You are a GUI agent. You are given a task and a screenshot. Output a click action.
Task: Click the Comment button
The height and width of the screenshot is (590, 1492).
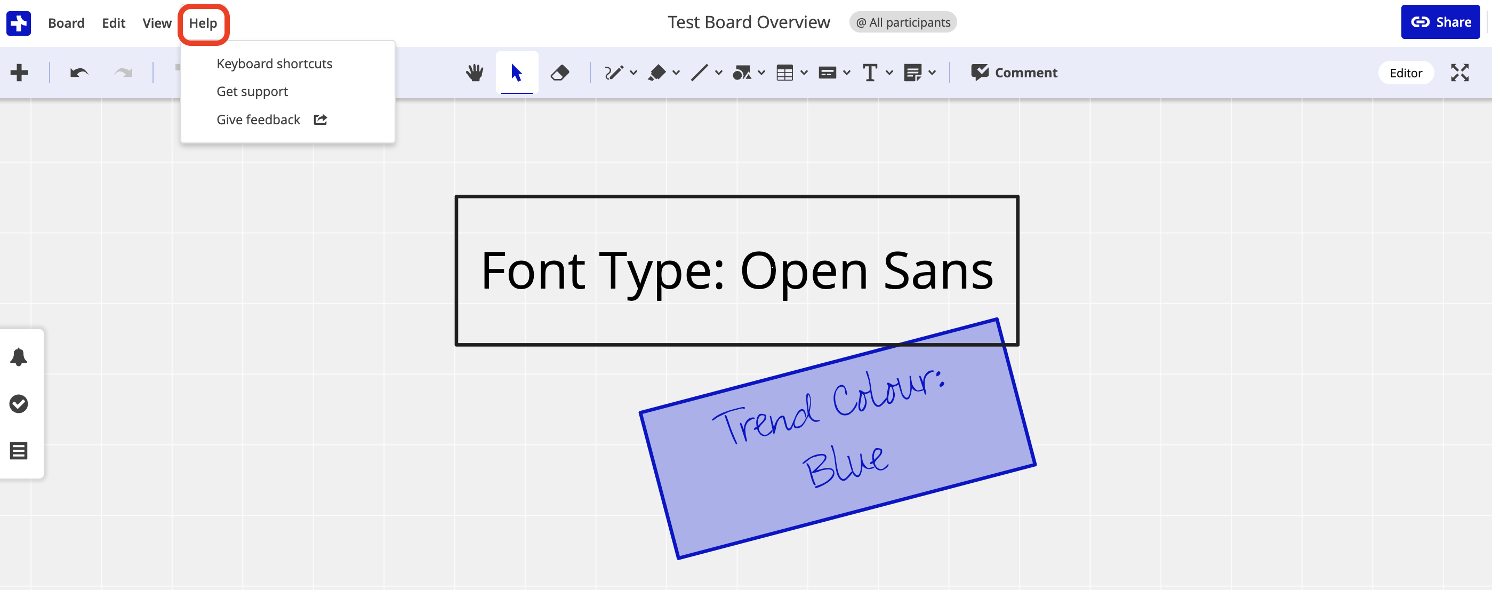click(x=1014, y=73)
